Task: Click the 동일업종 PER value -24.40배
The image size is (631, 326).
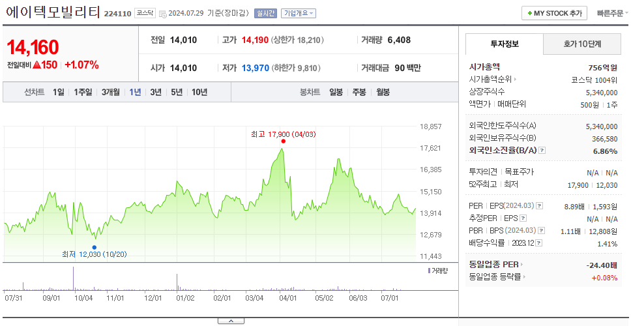Action: (602, 265)
